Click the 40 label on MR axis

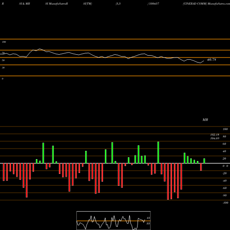tap(224, 151)
